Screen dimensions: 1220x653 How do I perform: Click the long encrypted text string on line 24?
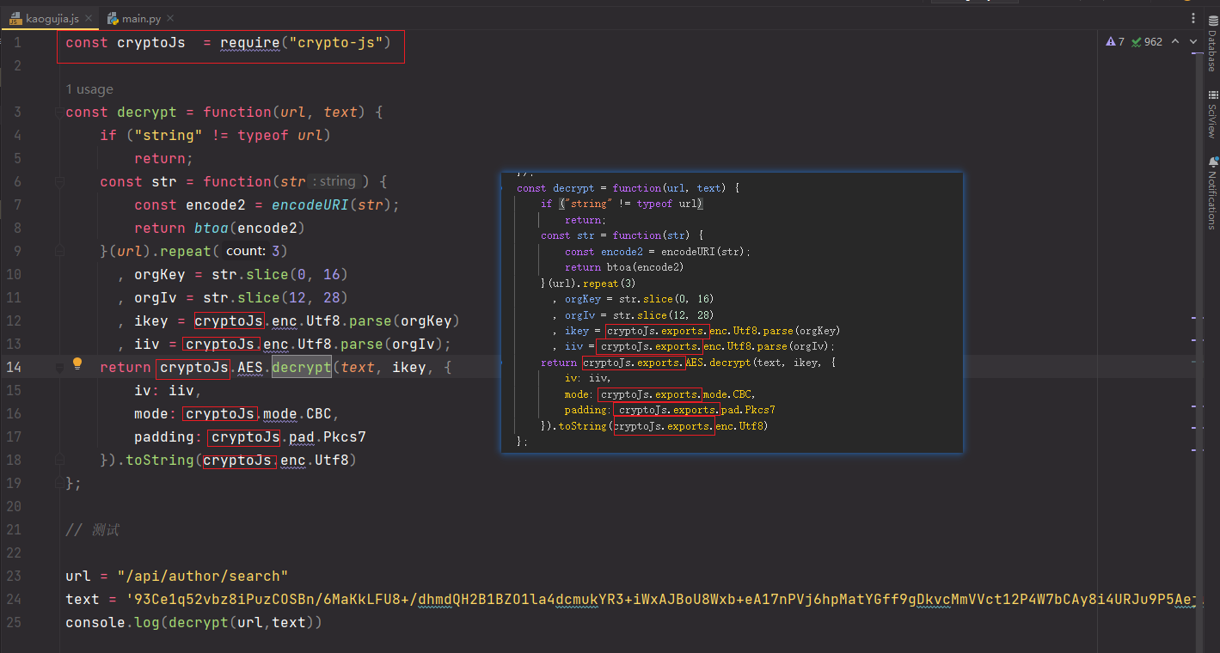pyautogui.click(x=660, y=599)
